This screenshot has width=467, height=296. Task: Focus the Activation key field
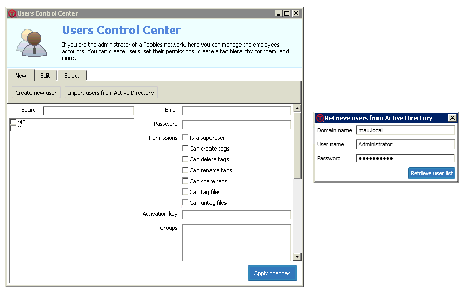[236, 215]
